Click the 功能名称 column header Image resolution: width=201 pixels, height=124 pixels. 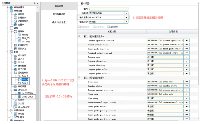(x=112, y=32)
